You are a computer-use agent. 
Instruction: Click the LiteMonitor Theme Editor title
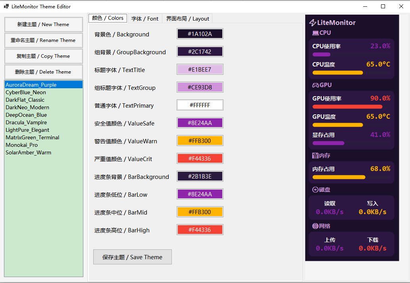pos(41,6)
